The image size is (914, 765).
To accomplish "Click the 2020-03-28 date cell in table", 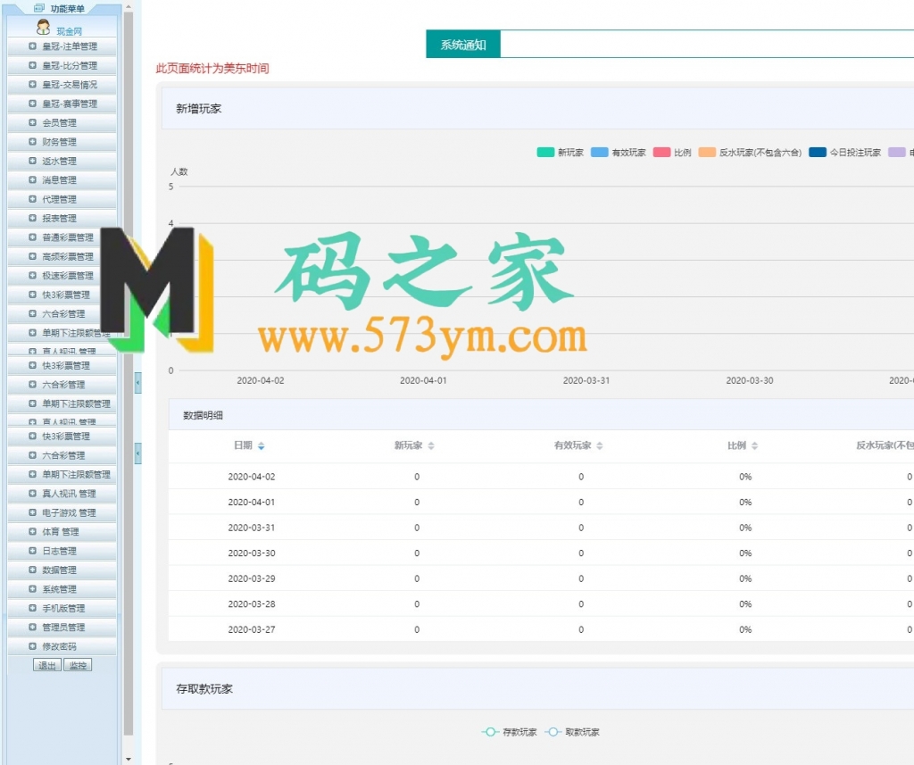I will point(252,604).
